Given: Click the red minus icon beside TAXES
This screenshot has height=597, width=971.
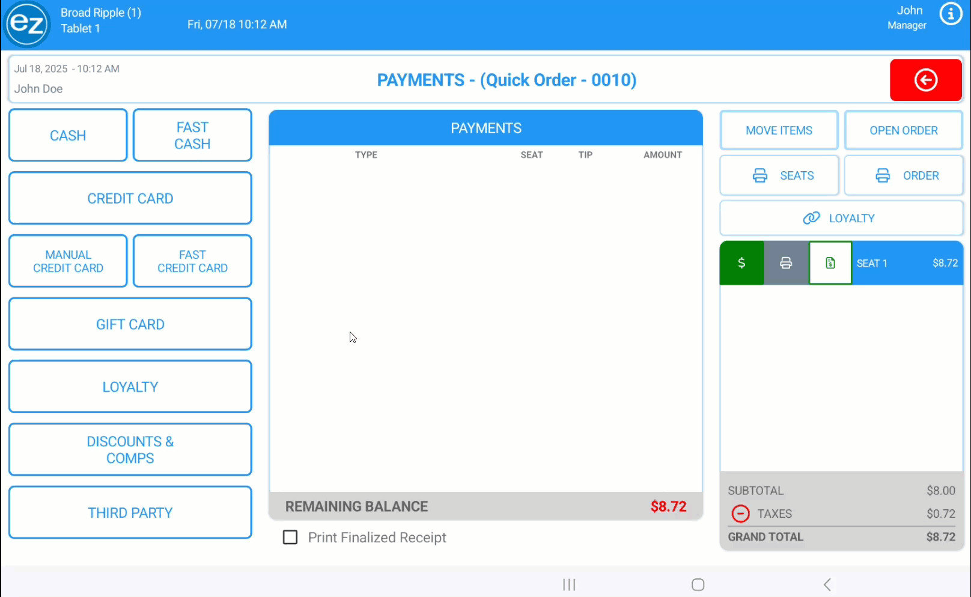Looking at the screenshot, I should (x=740, y=514).
